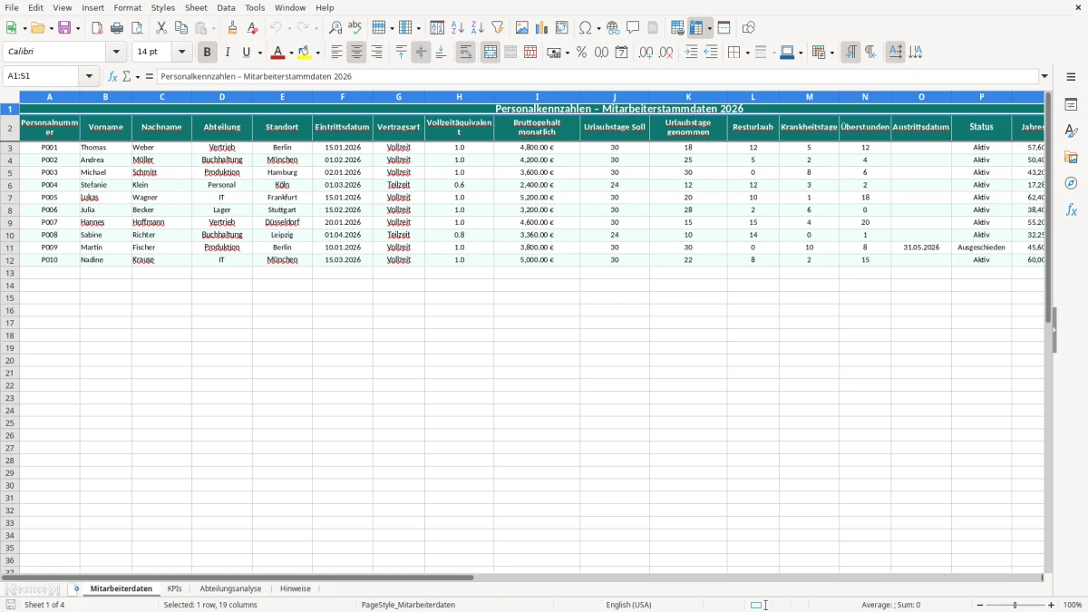The height and width of the screenshot is (612, 1088).
Task: Expand the Name Box dropdown
Action: click(x=90, y=77)
